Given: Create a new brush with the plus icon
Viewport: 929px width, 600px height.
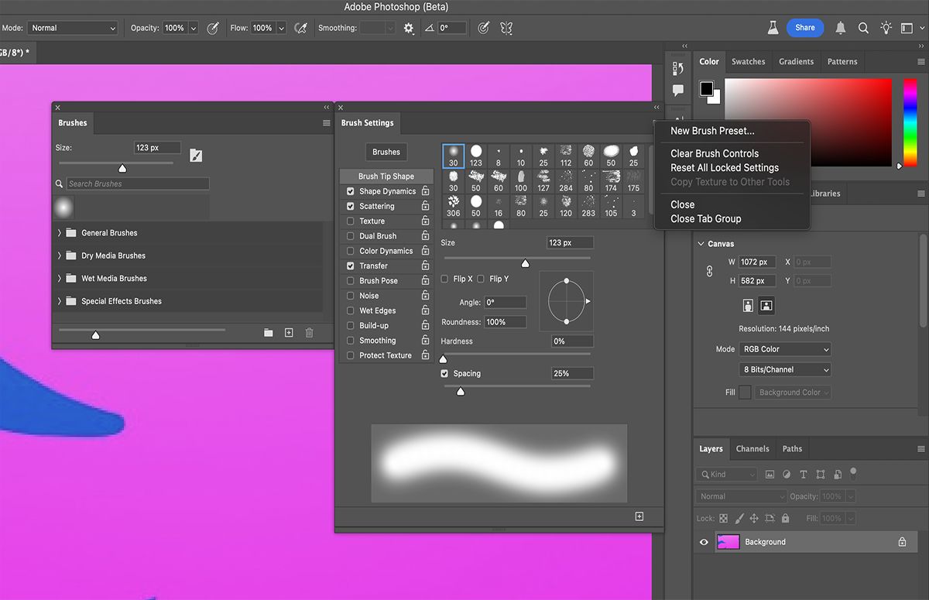Looking at the screenshot, I should (x=289, y=332).
